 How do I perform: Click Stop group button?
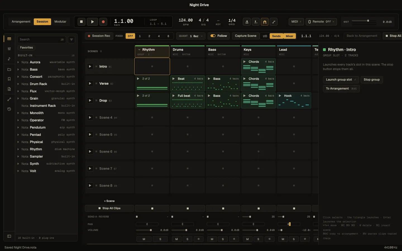tap(372, 79)
